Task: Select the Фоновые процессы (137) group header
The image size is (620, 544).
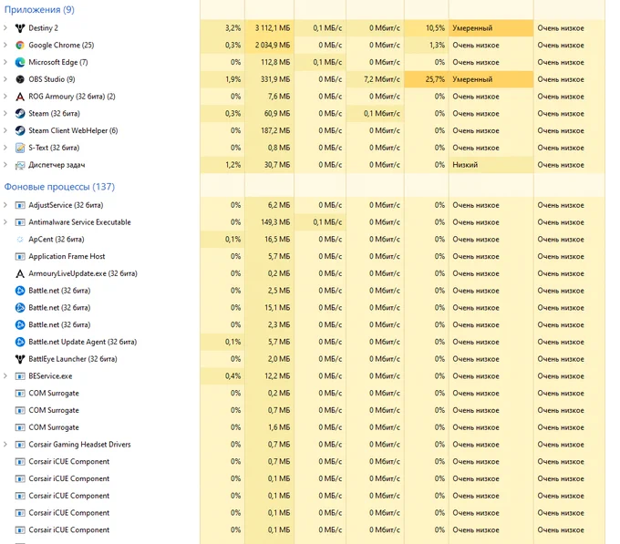Action: (59, 187)
